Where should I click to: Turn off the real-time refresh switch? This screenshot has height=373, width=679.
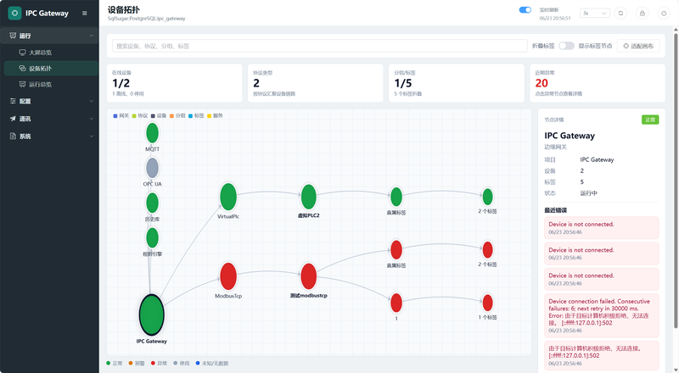[x=525, y=10]
